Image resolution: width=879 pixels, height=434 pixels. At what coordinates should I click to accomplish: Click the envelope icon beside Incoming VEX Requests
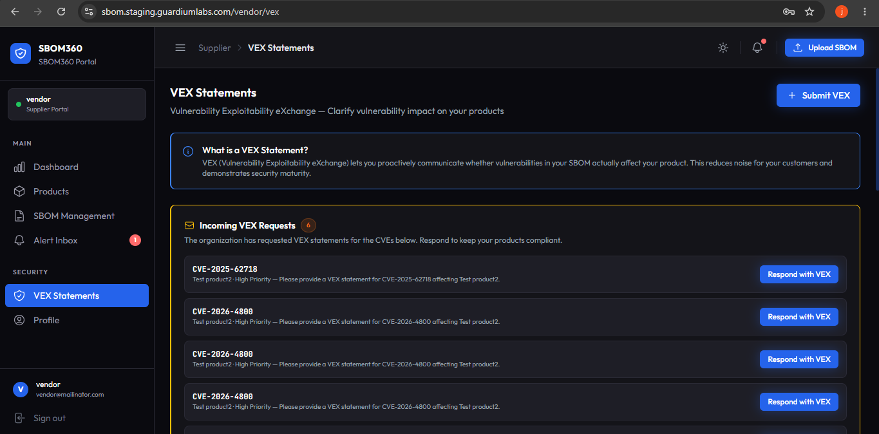coord(189,225)
